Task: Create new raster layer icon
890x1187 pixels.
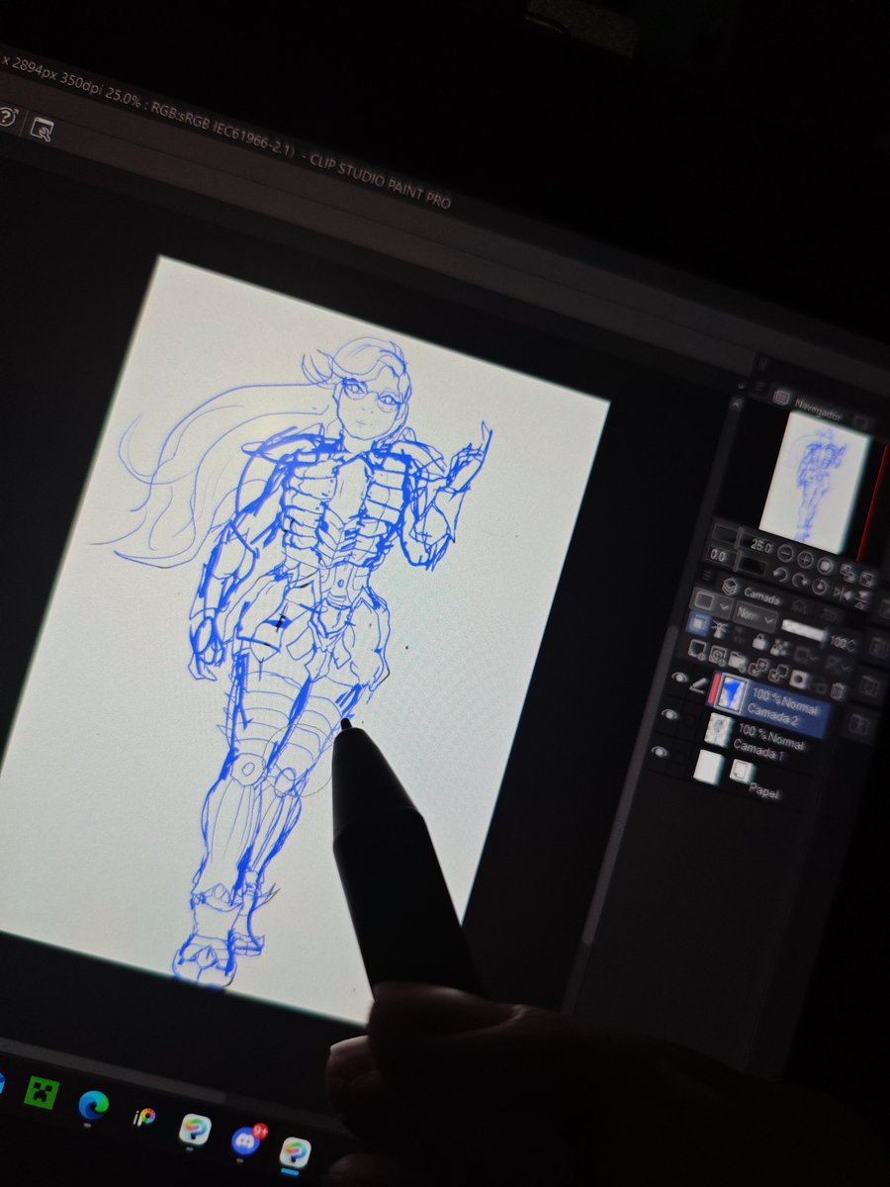Action: [697, 650]
